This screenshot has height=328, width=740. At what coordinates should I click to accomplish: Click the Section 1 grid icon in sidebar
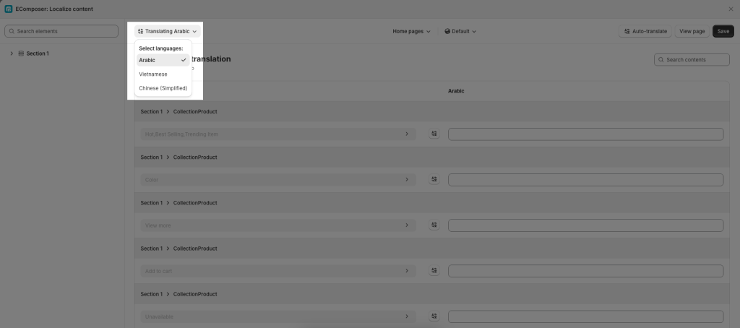(x=21, y=53)
